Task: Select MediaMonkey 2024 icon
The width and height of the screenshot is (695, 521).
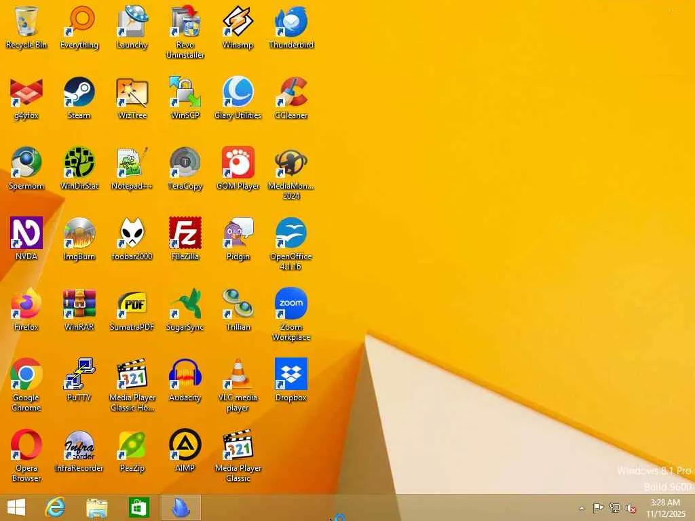Action: [291, 173]
